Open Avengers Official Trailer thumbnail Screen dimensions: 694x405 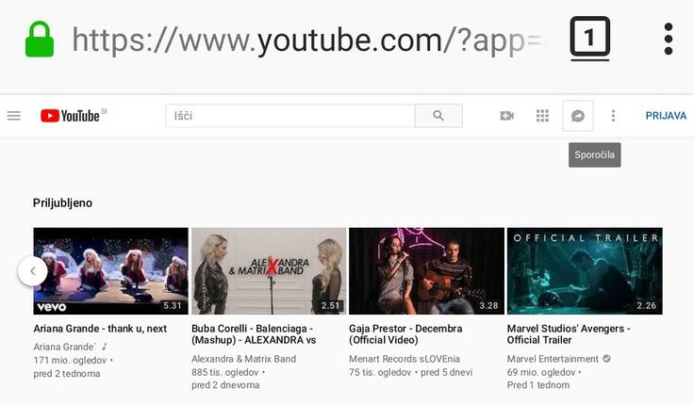[585, 271]
